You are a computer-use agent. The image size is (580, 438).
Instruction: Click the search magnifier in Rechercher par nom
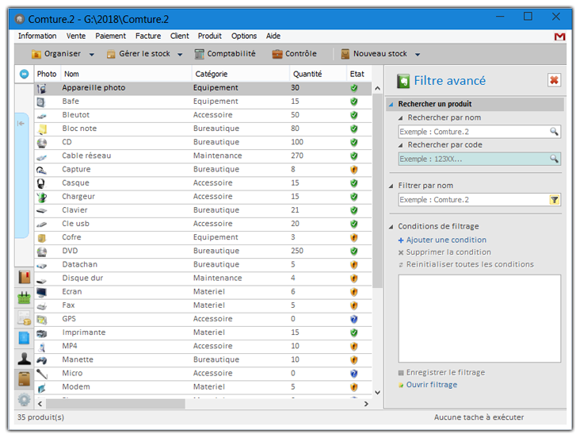pos(555,133)
